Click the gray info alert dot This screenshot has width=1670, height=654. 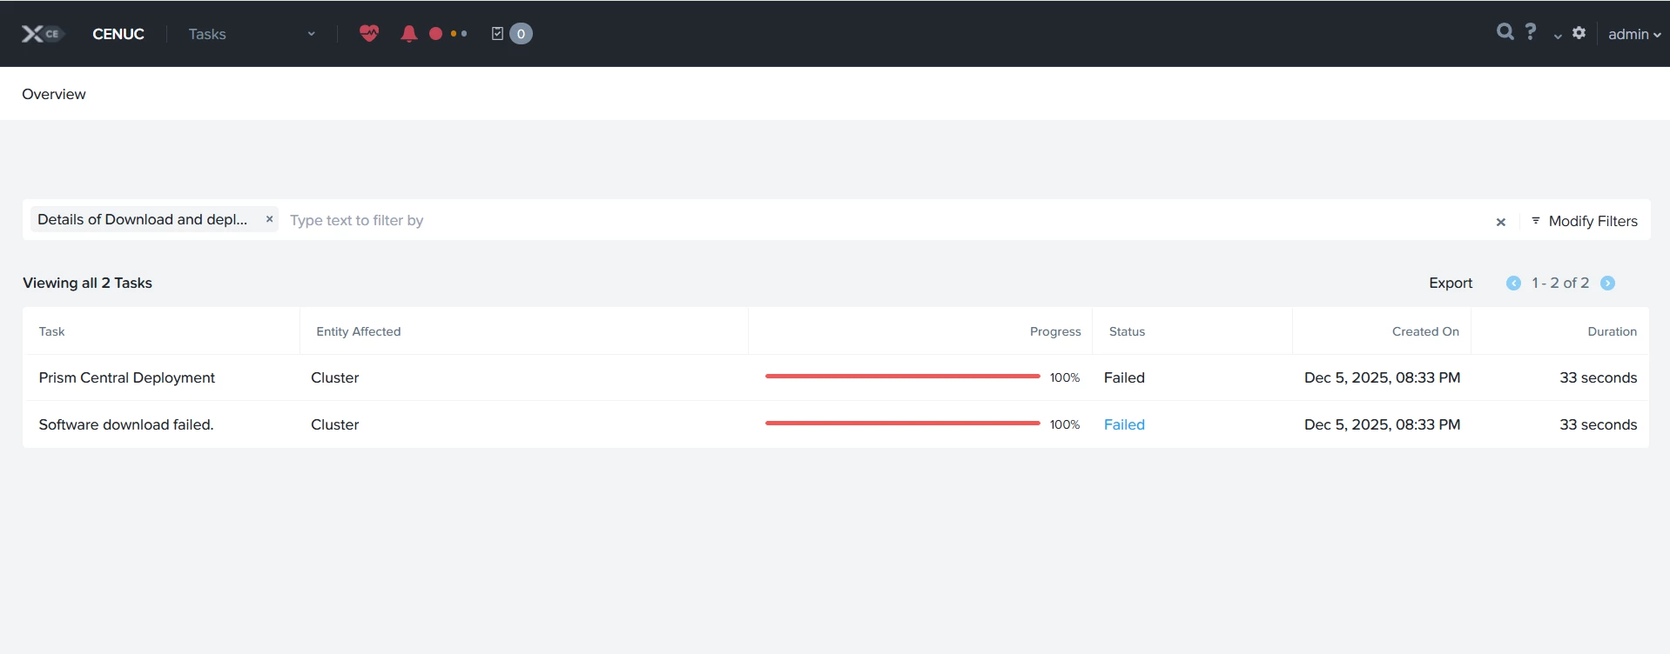click(464, 34)
